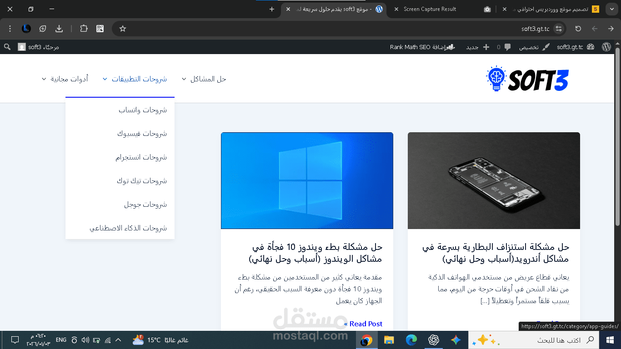
Task: Open the Windows 10 logo post thumbnail
Action: [x=307, y=180]
